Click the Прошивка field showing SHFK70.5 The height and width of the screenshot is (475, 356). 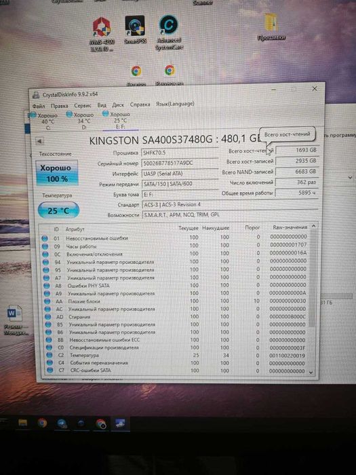(180, 153)
